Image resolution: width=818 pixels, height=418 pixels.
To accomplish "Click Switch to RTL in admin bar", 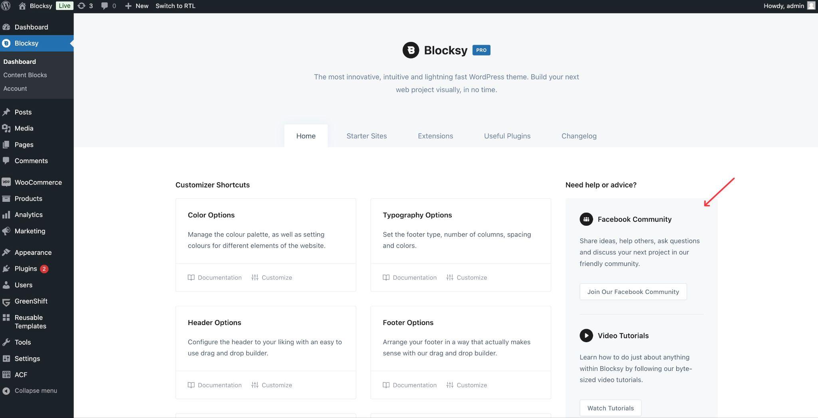I will pos(175,6).
